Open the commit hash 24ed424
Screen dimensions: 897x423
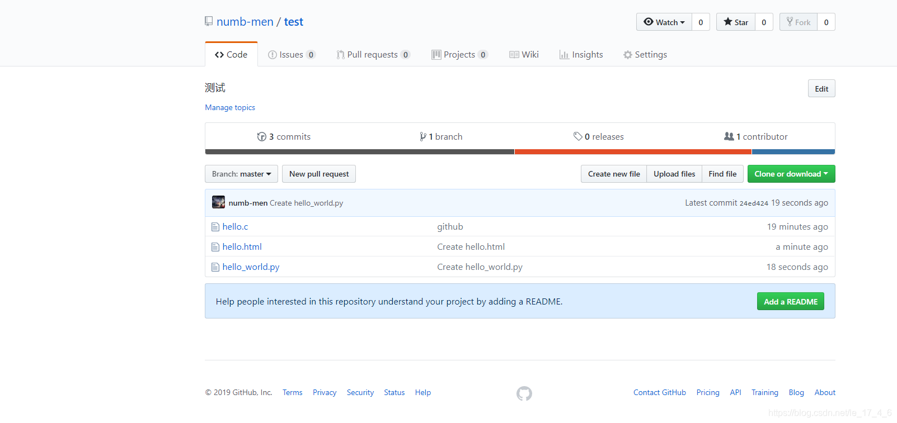click(754, 203)
